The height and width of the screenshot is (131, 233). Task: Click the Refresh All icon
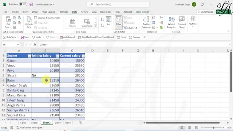29,22
